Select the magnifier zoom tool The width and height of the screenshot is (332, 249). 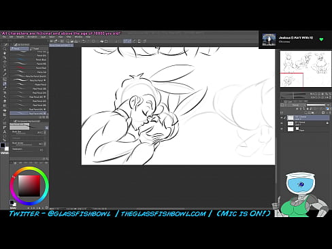5,48
